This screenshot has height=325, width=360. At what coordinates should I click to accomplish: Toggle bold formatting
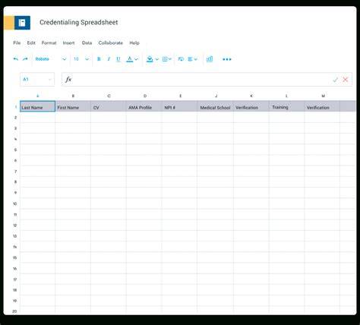pyautogui.click(x=99, y=59)
